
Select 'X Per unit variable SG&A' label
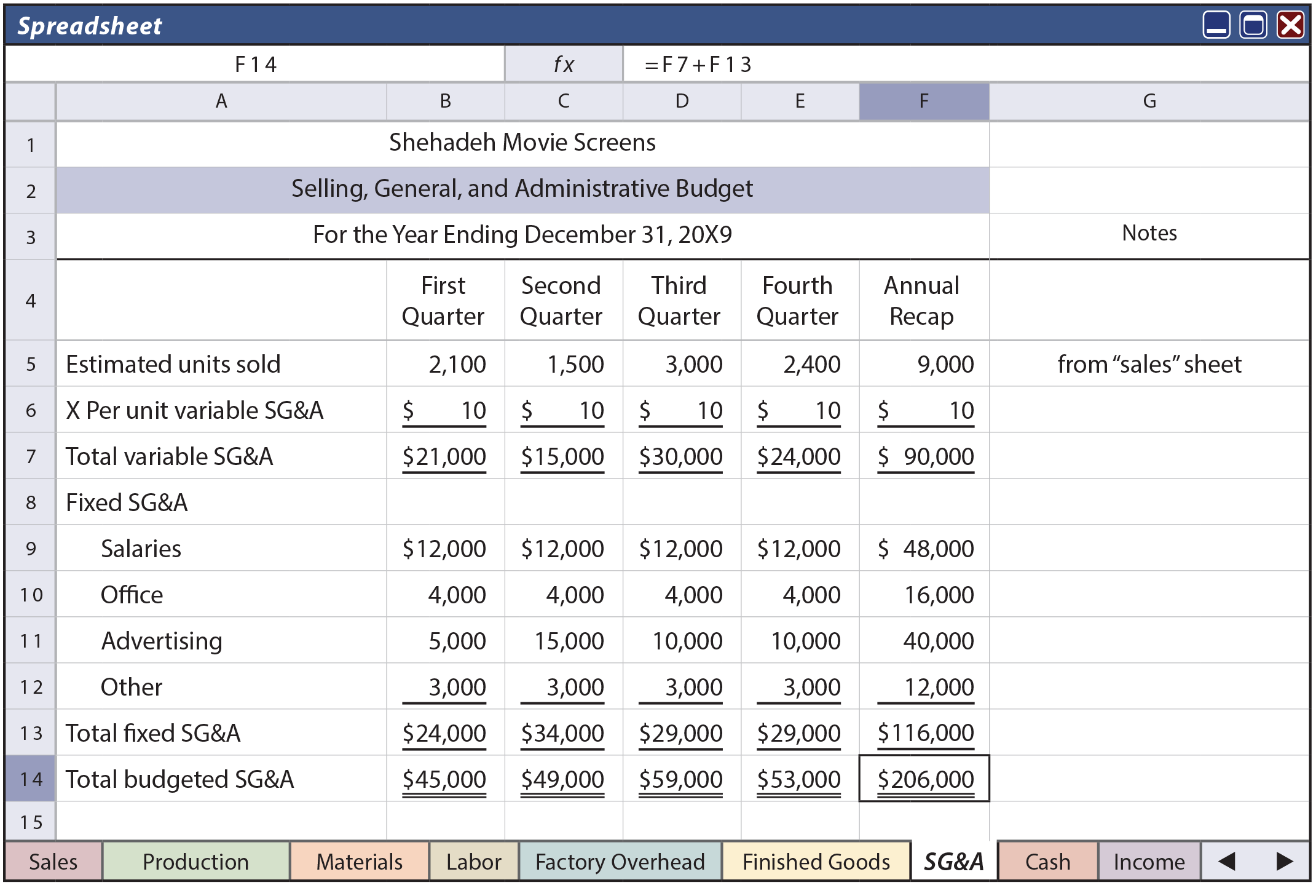pos(221,410)
